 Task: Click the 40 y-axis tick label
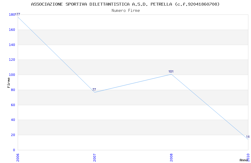(13, 120)
